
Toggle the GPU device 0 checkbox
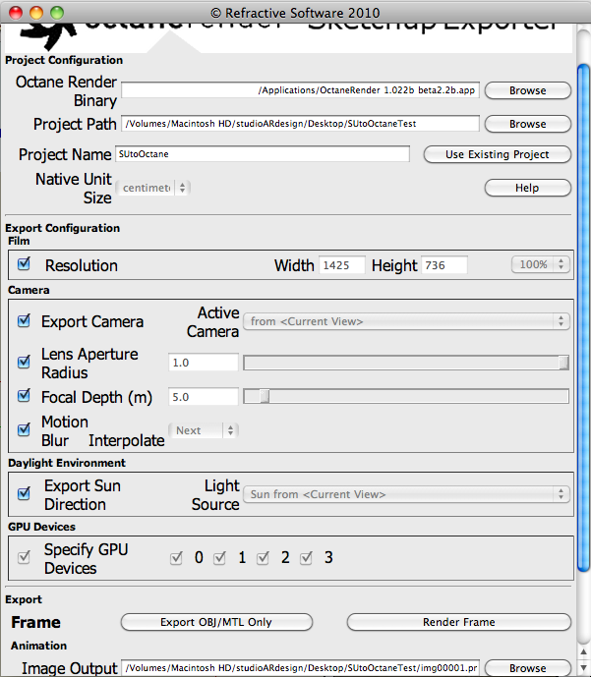click(x=176, y=558)
